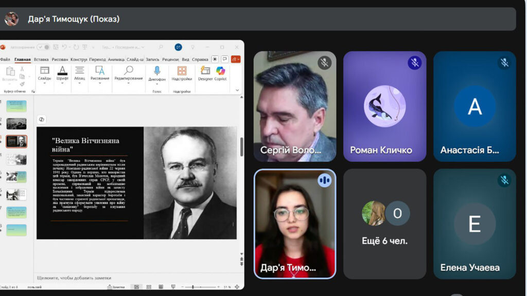
Task: Open the Шрифт font group
Action: [62, 75]
